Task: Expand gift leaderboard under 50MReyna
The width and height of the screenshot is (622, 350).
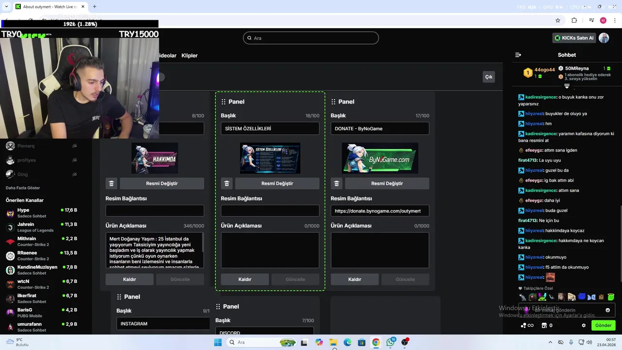Action: coord(567,86)
